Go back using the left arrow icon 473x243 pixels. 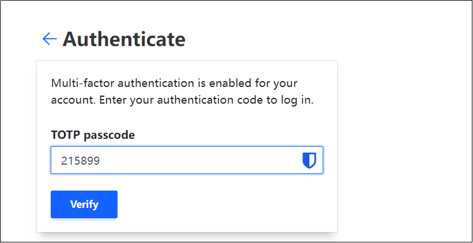[x=50, y=39]
